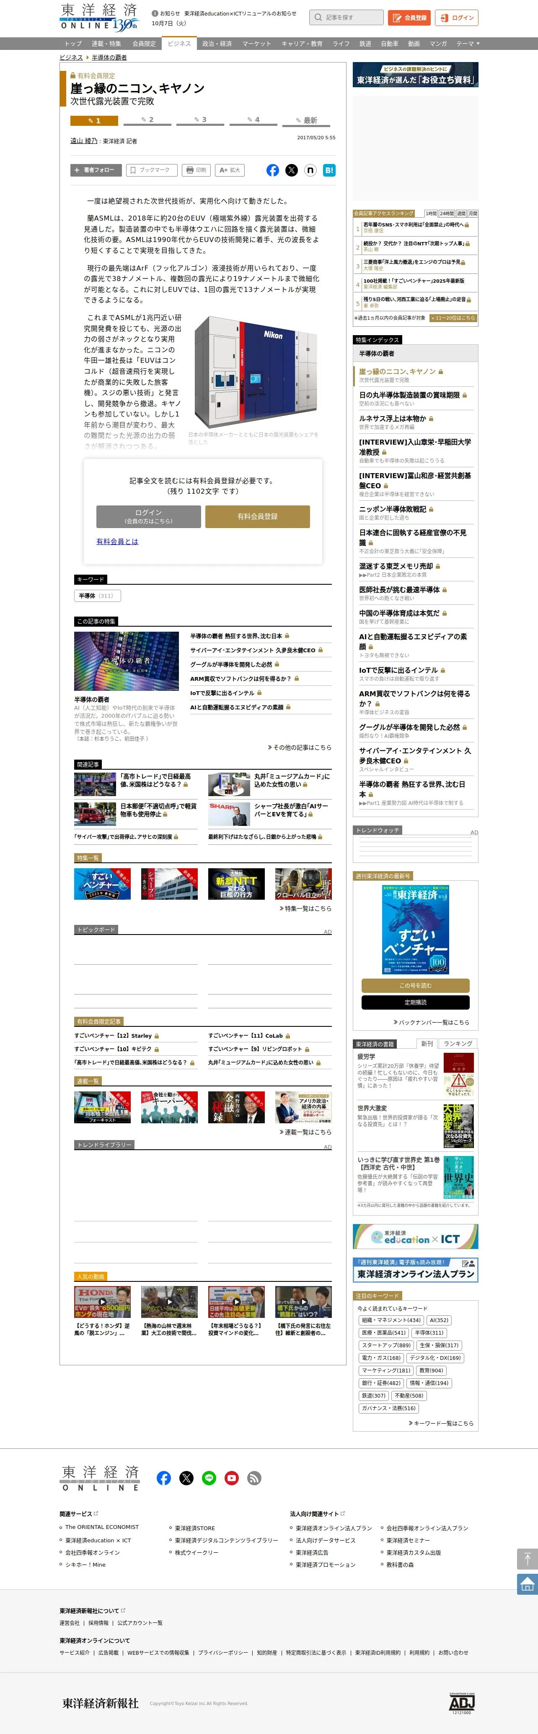Click 東洋経済education×ICT banner
Image resolution: width=538 pixels, height=1734 pixels.
point(416,1237)
